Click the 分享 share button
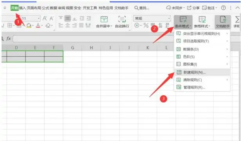Screen dimensions: 241x141 pos(193,8)
